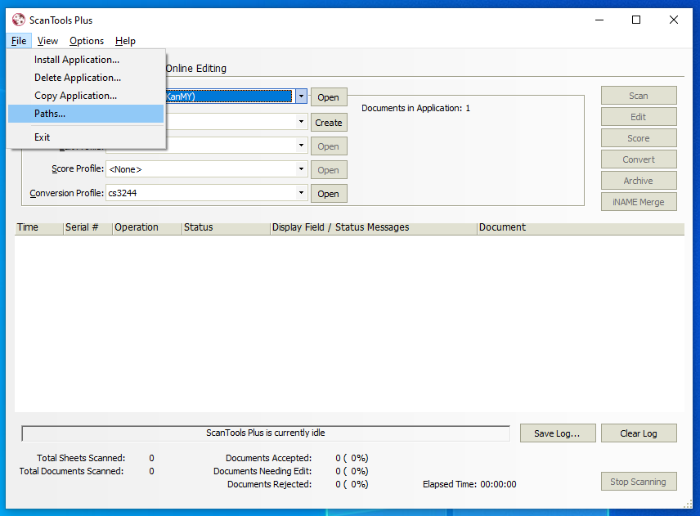The width and height of the screenshot is (700, 516).
Task: Click Open button next to Score Profile
Action: coord(329,170)
